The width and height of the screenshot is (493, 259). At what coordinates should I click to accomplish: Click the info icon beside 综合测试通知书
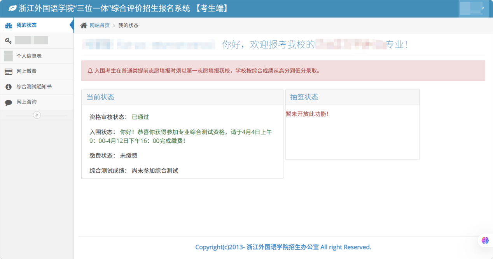(9, 86)
